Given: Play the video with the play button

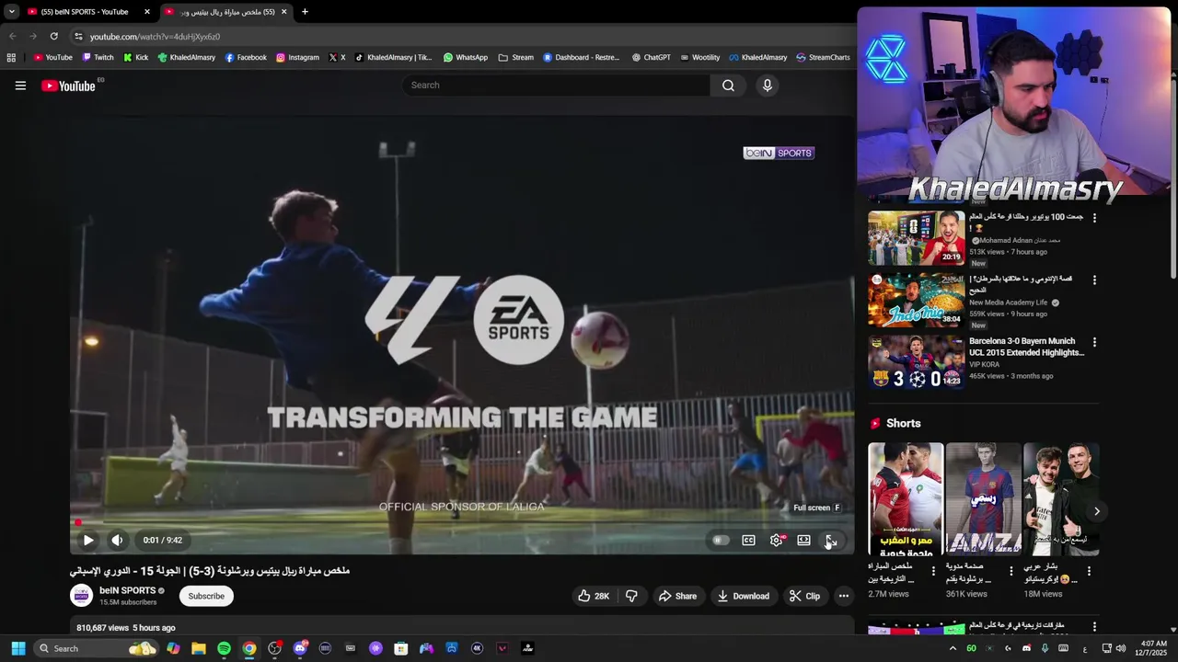Looking at the screenshot, I should [x=88, y=541].
